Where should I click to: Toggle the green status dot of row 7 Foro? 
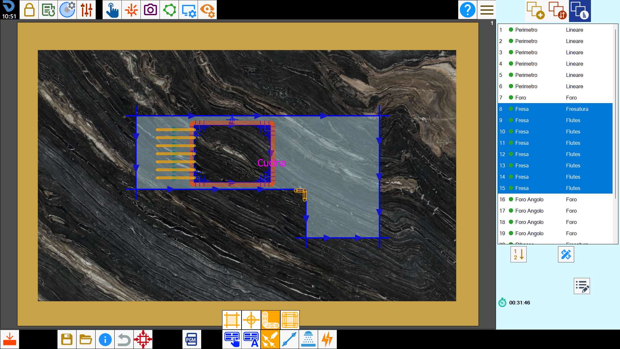point(511,98)
